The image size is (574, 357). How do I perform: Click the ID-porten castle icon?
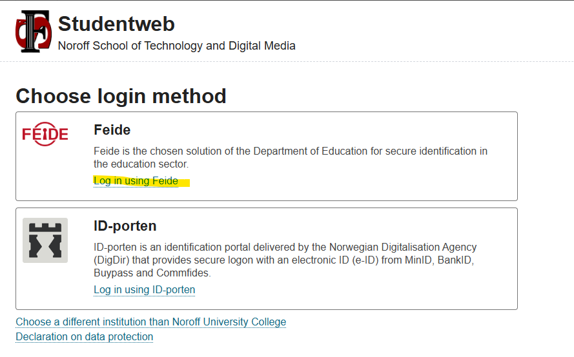pyautogui.click(x=45, y=240)
